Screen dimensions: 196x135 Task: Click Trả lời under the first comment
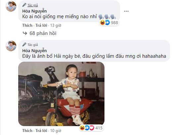coord(41,25)
